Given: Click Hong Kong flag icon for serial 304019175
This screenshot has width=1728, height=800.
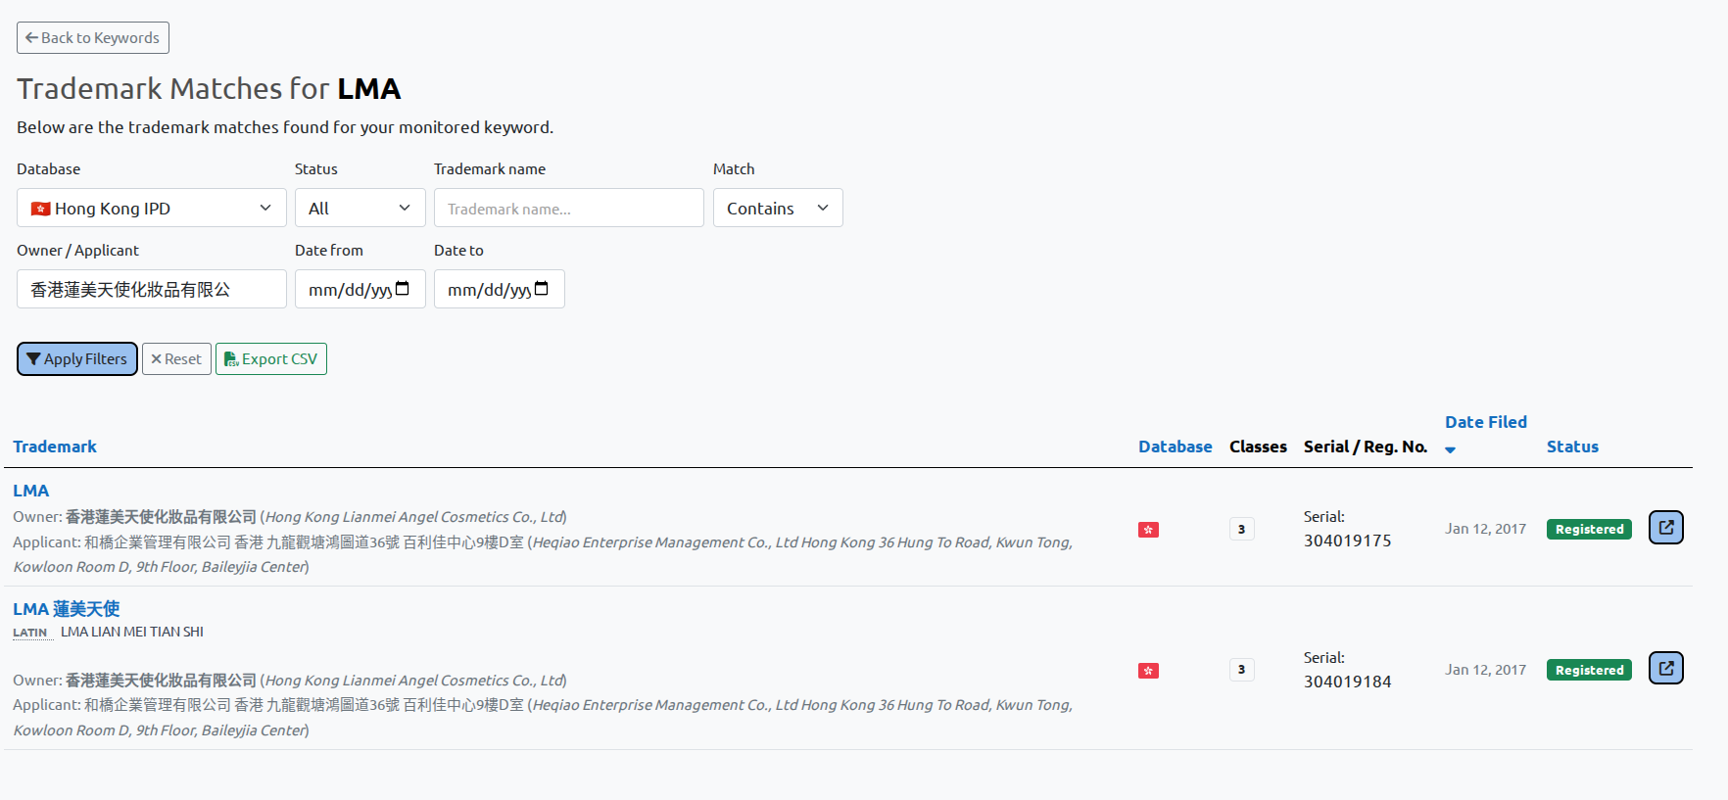Looking at the screenshot, I should pos(1149,530).
